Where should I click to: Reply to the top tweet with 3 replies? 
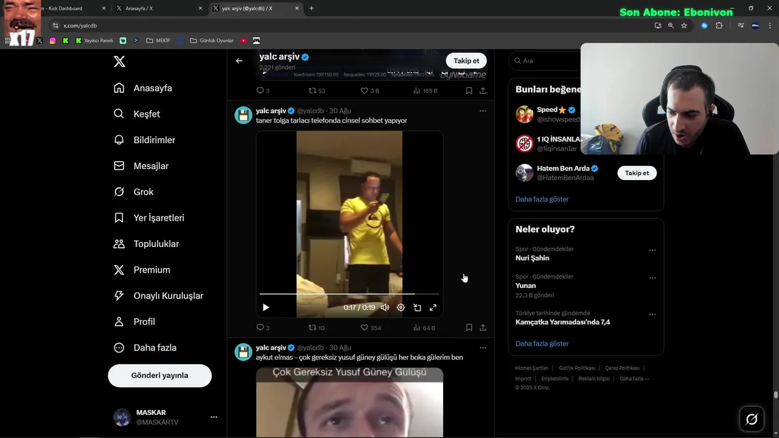coord(263,91)
